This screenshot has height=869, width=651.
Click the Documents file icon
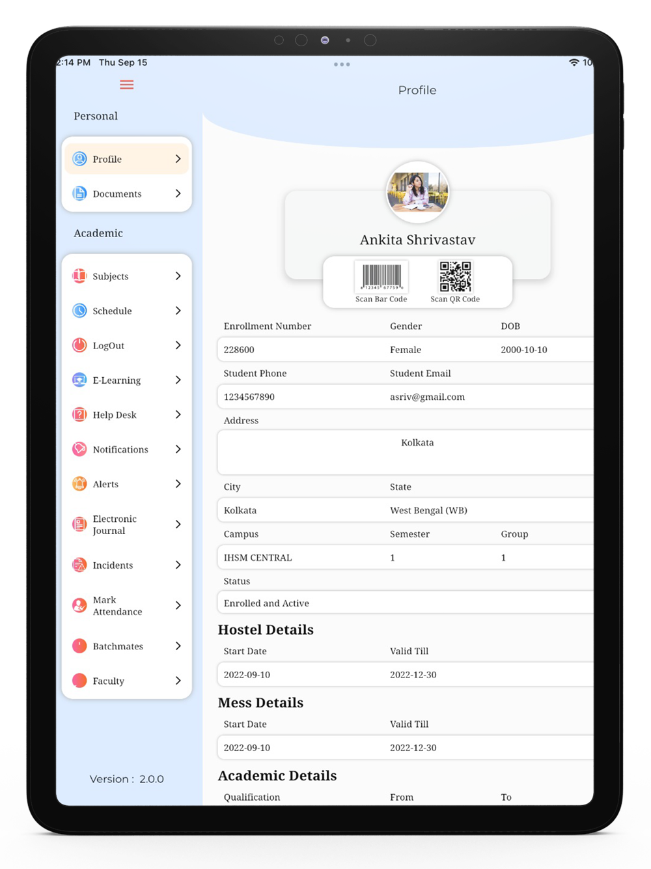79,193
